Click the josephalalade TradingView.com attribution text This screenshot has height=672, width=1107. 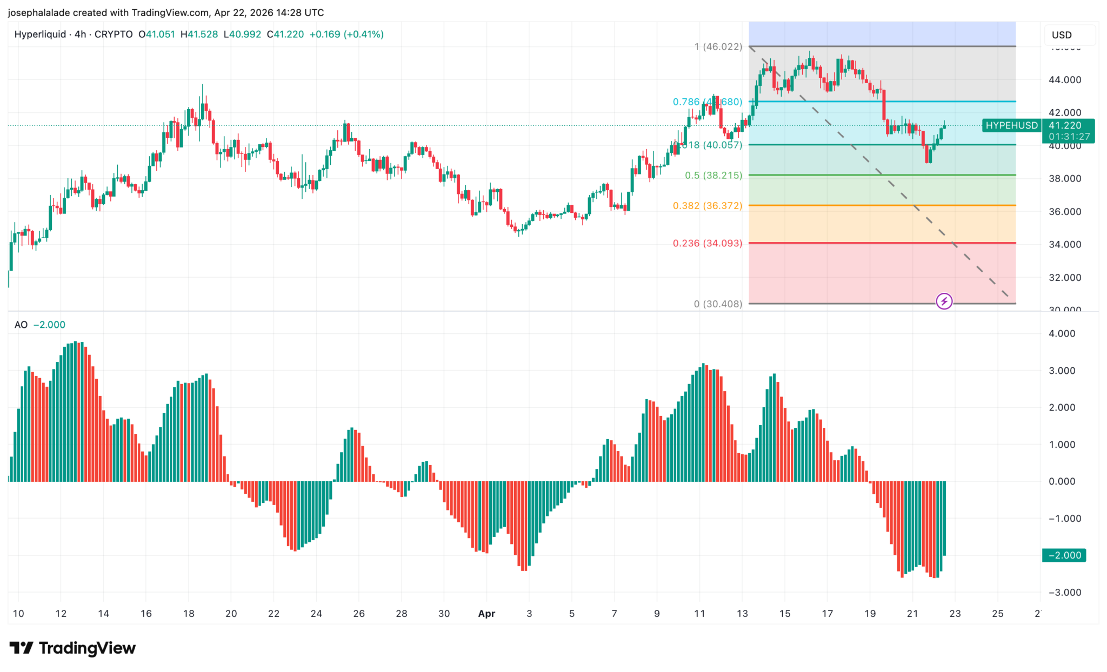166,12
